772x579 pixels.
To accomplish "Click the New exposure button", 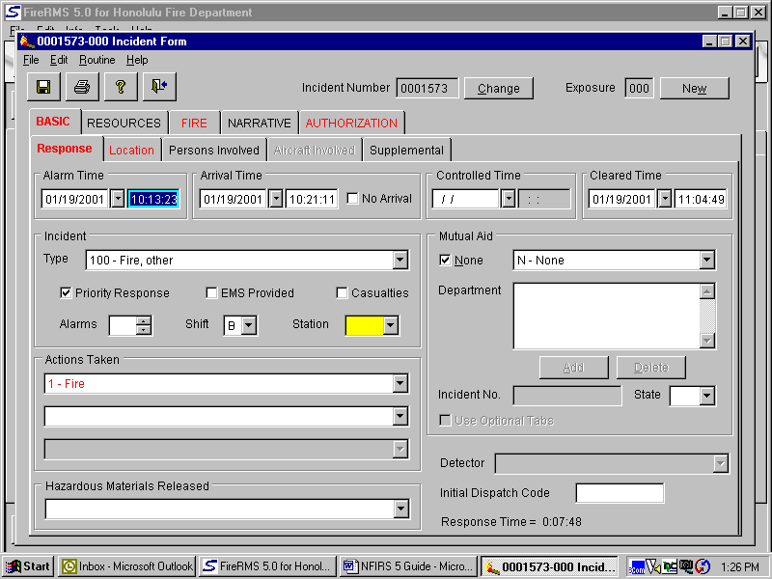I will pyautogui.click(x=694, y=88).
